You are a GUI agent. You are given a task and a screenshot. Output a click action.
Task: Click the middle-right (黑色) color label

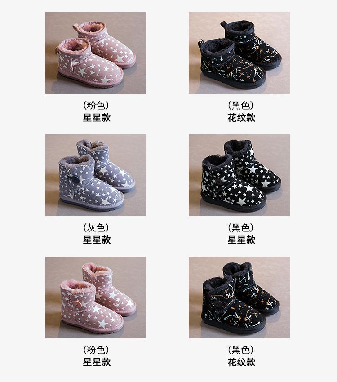(241, 227)
